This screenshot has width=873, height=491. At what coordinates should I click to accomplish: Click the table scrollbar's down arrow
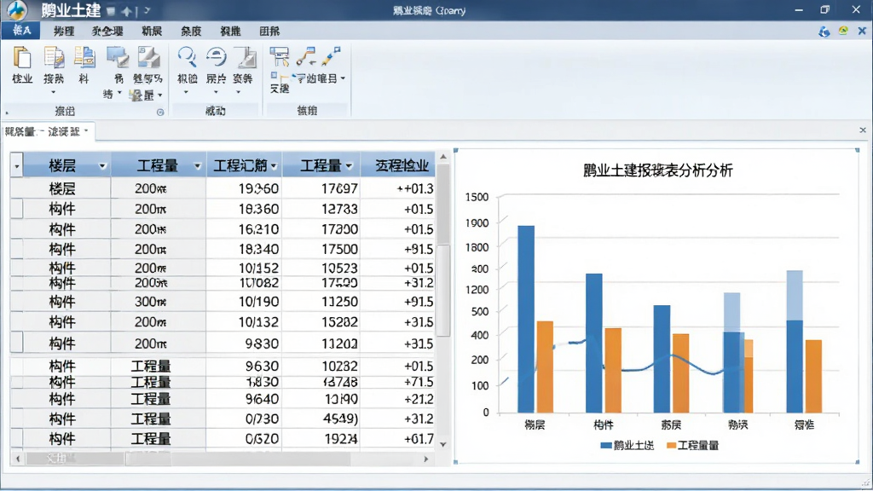443,444
